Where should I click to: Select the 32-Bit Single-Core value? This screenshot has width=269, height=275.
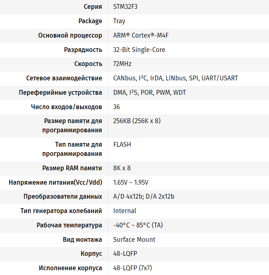tap(139, 49)
